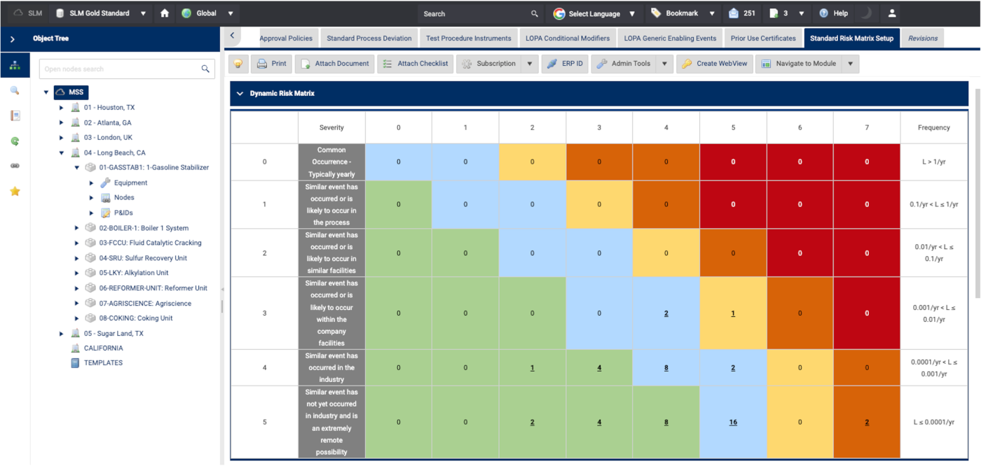Open the Admin Tools dropdown arrow

click(x=664, y=64)
